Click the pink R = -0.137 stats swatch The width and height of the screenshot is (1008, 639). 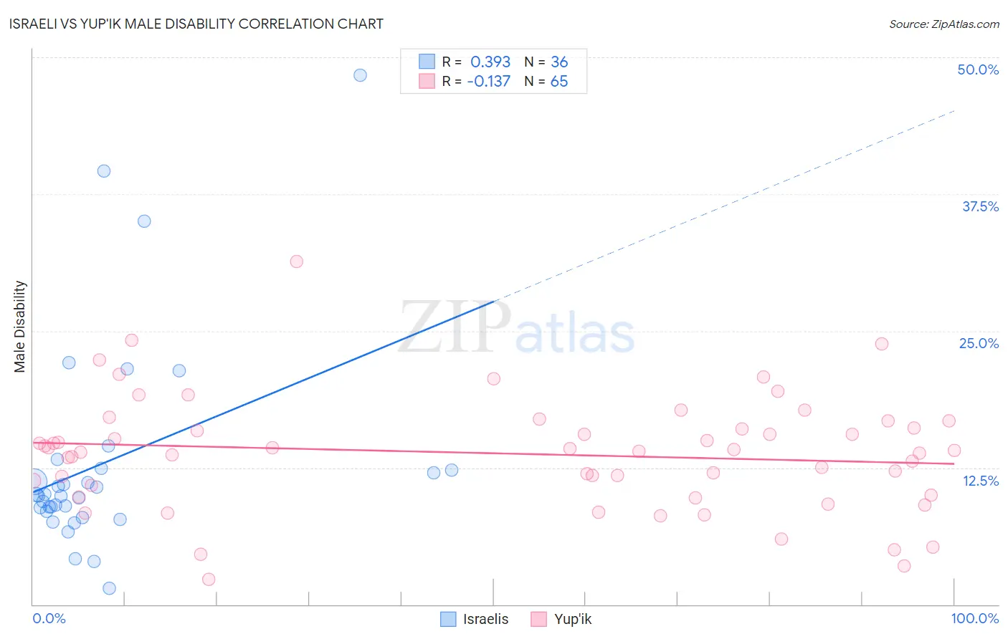427,81
